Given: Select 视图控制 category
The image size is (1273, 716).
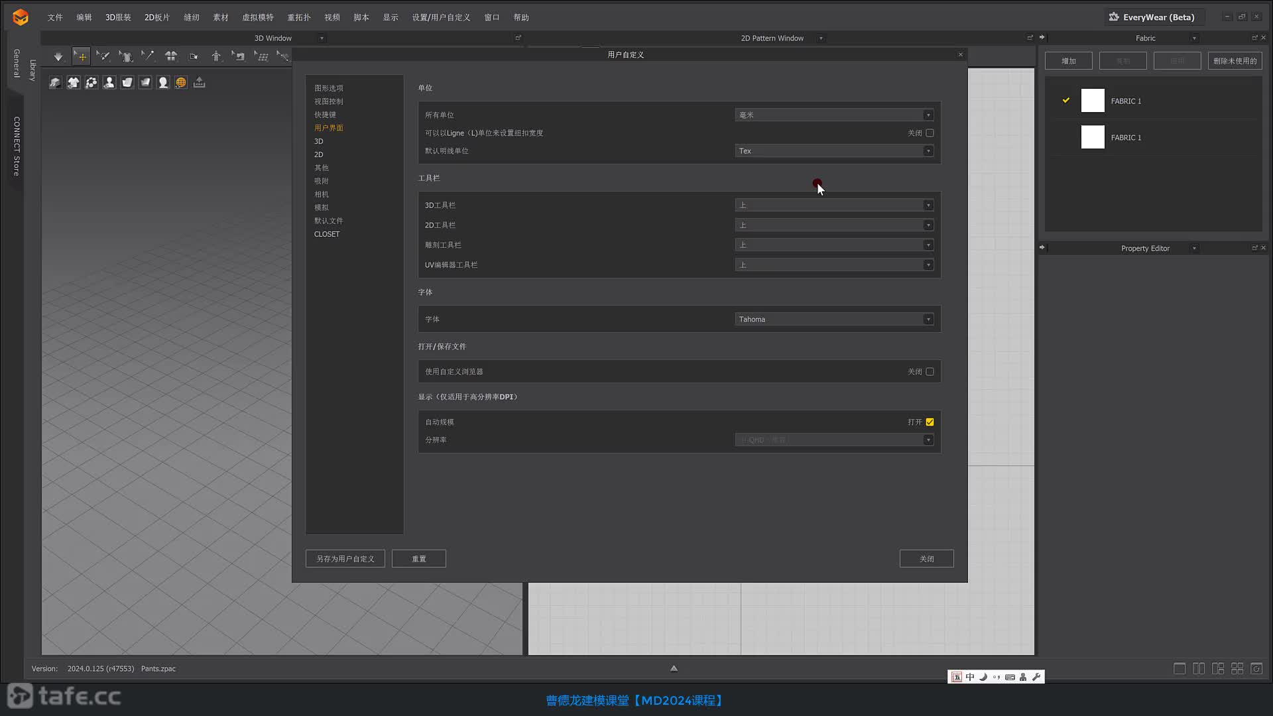Looking at the screenshot, I should click(x=329, y=101).
